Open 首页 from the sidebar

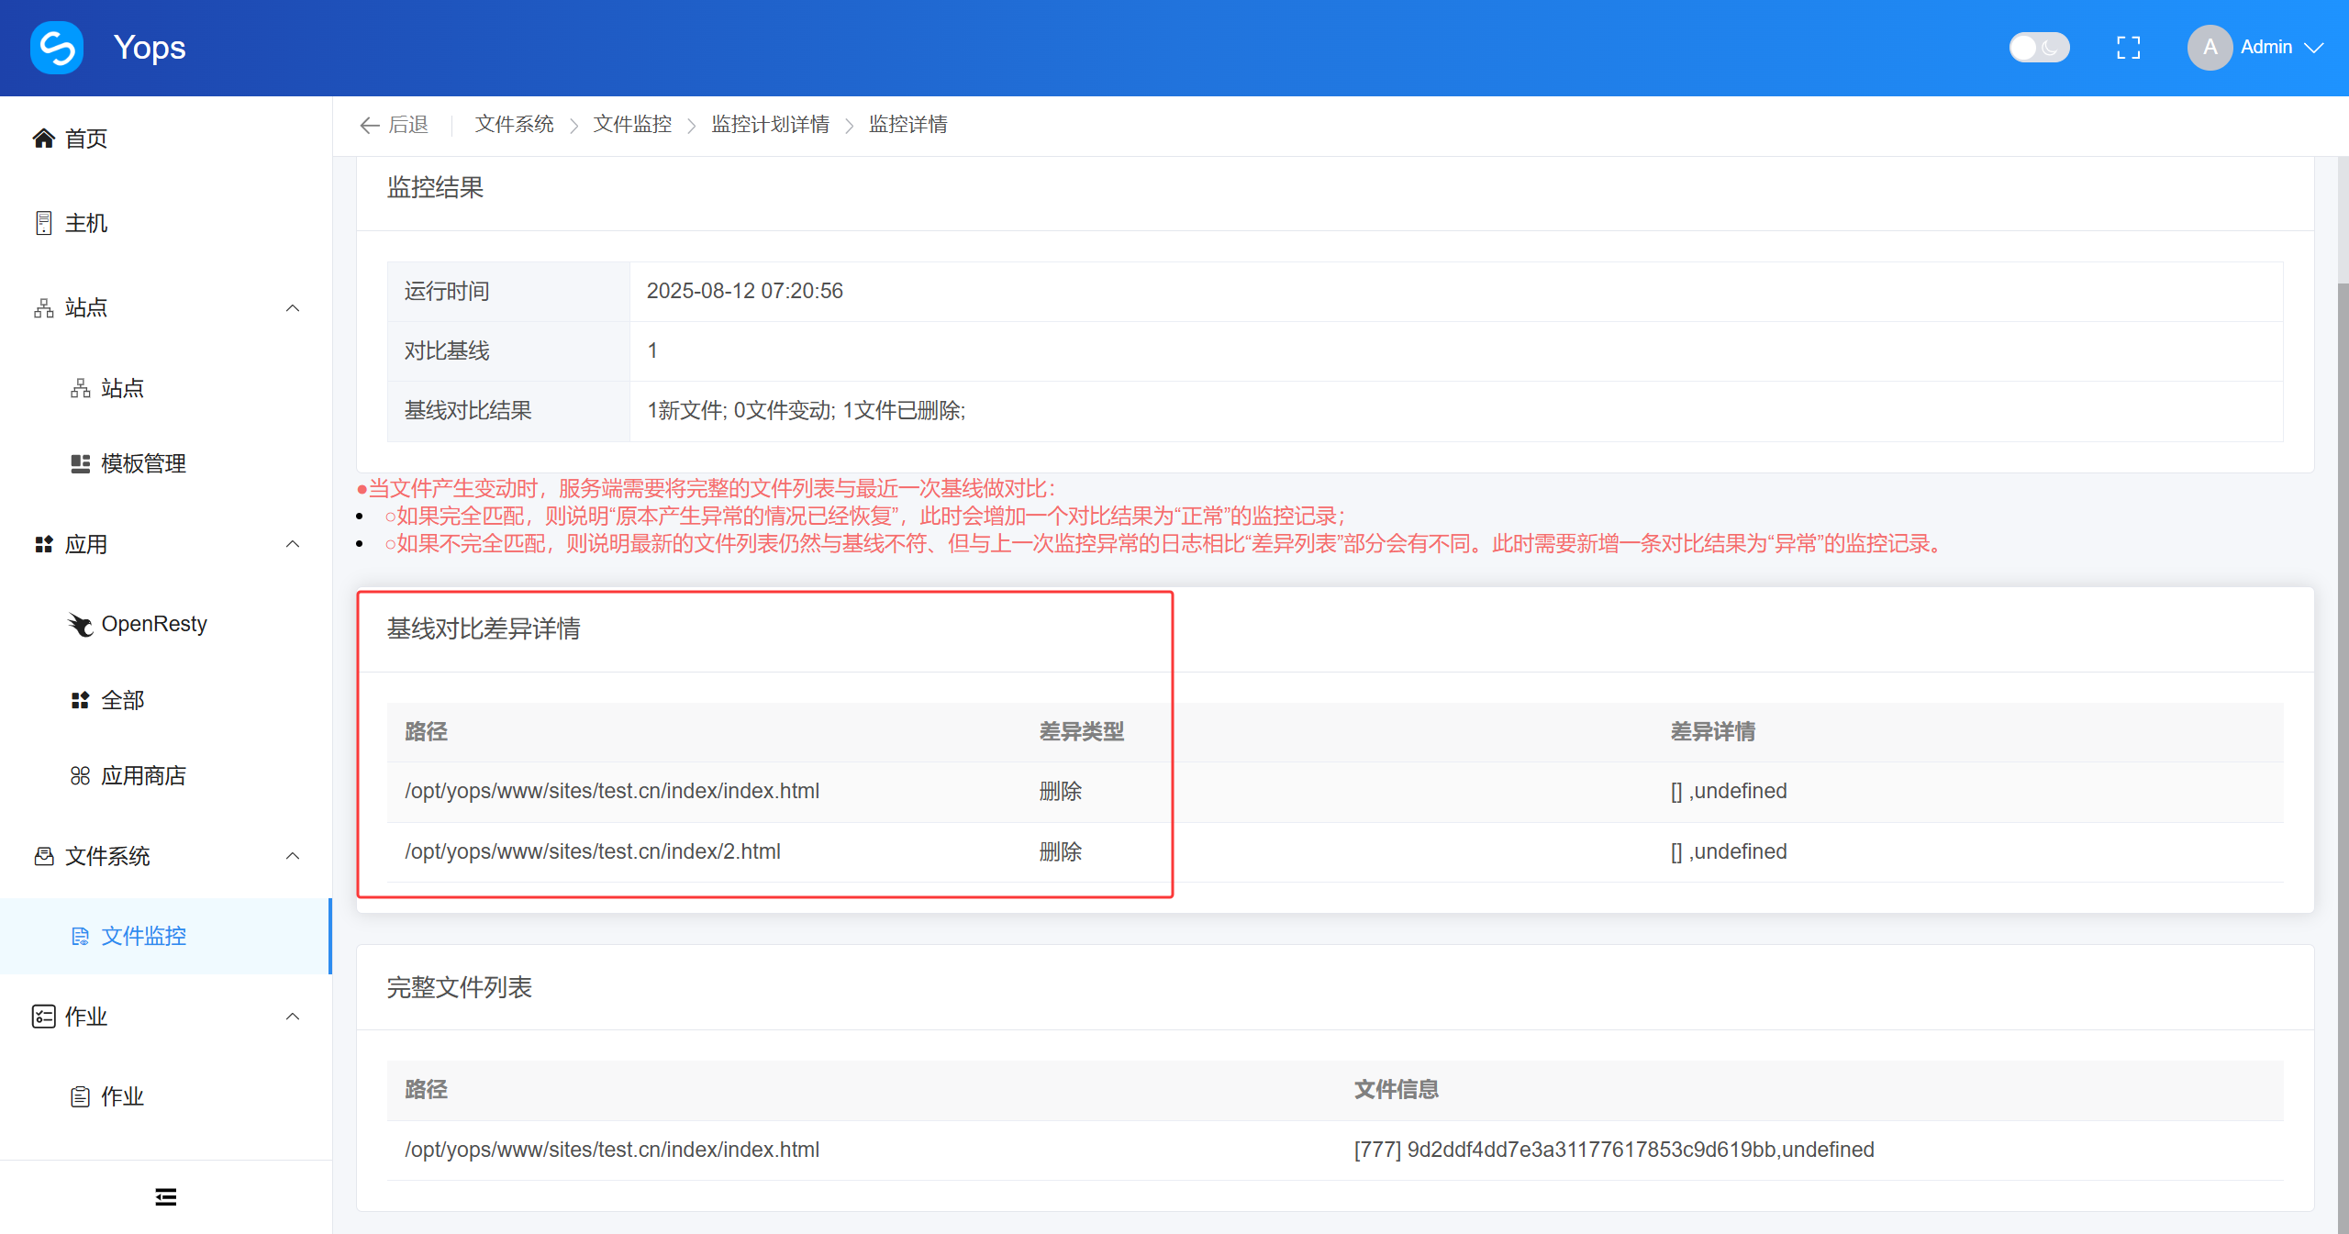(x=85, y=139)
